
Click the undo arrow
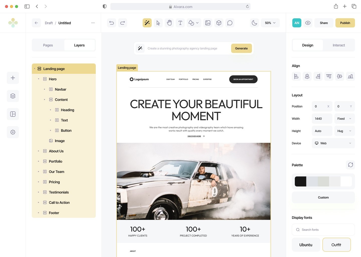[112, 23]
